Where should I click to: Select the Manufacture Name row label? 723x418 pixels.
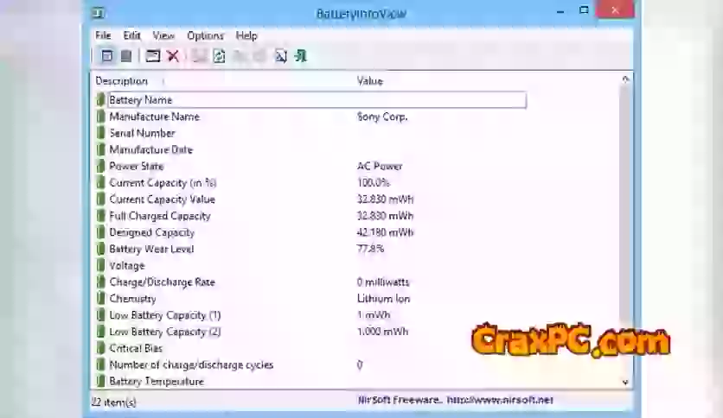pyautogui.click(x=155, y=117)
